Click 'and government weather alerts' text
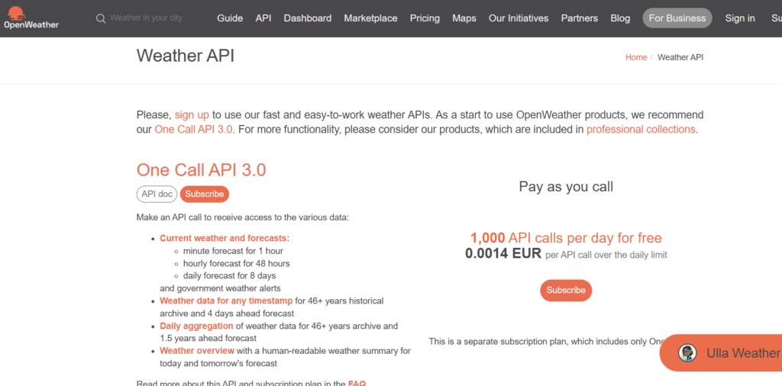The height and width of the screenshot is (386, 782). (x=220, y=288)
